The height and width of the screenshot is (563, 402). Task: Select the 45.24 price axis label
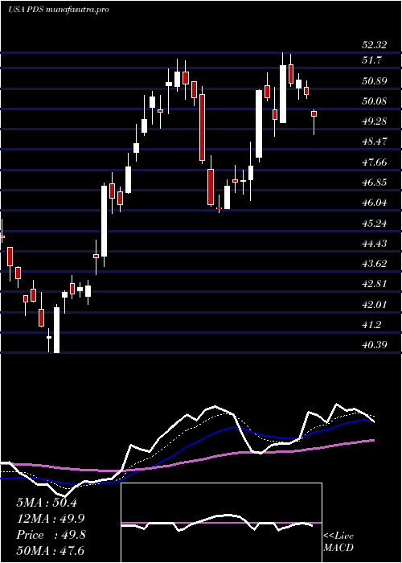(375, 224)
